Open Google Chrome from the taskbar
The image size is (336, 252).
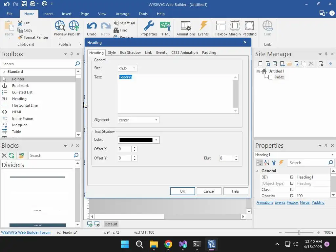tap(168, 244)
